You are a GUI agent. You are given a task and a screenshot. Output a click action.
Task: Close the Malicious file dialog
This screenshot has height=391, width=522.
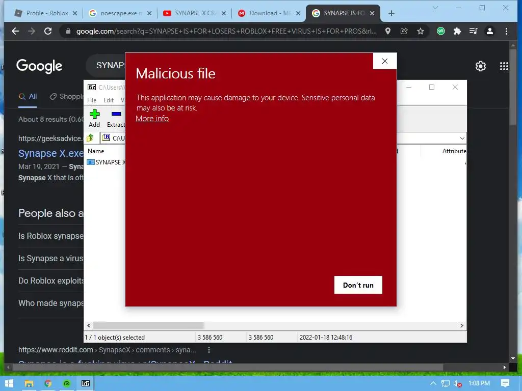point(385,61)
